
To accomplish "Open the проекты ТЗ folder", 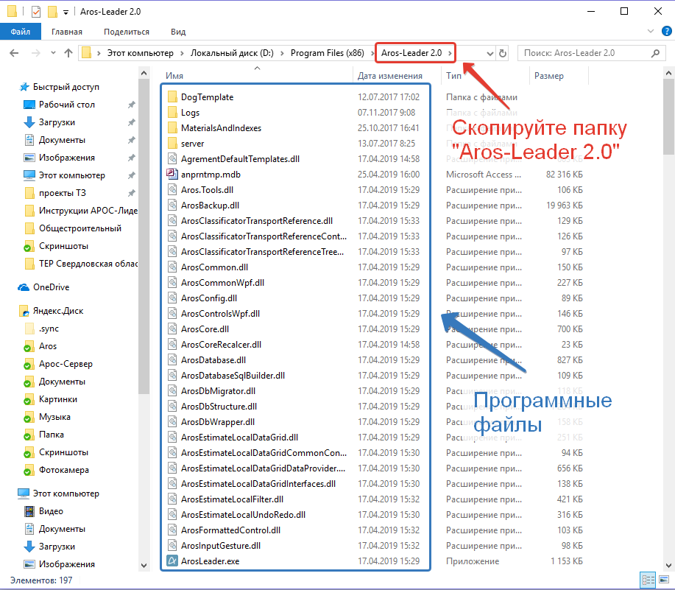I will [x=63, y=192].
